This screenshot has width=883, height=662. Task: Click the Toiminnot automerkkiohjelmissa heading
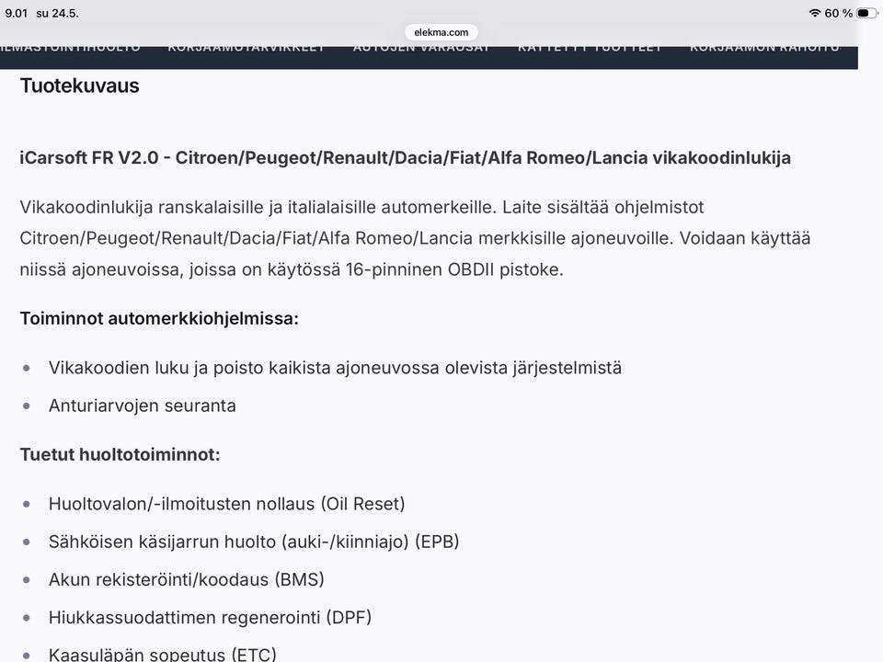click(x=159, y=319)
